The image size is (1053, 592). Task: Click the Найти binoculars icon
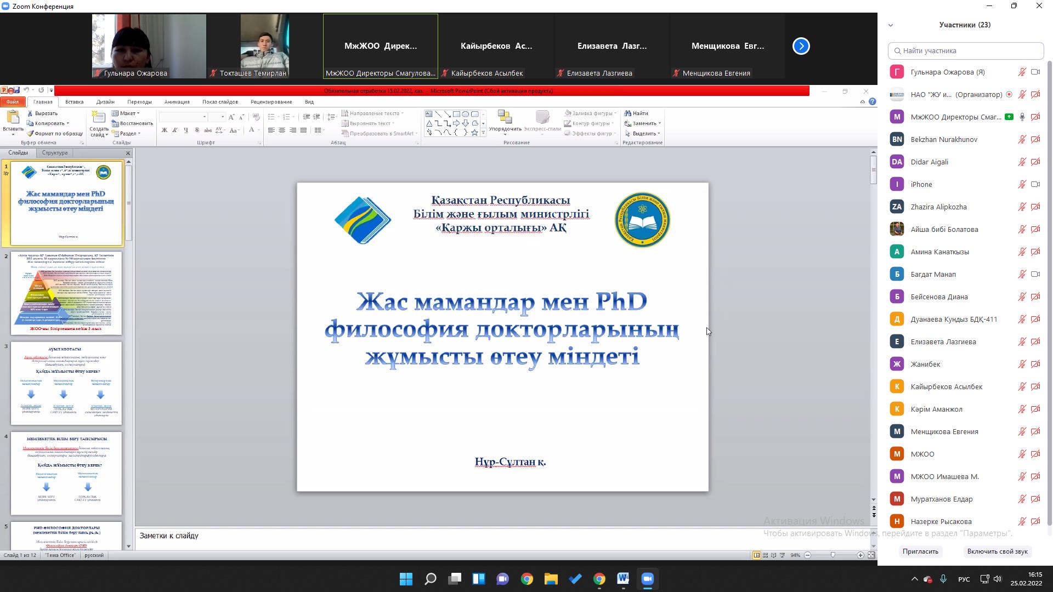pyautogui.click(x=628, y=113)
